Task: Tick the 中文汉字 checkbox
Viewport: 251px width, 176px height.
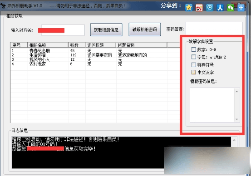Action: 193,72
